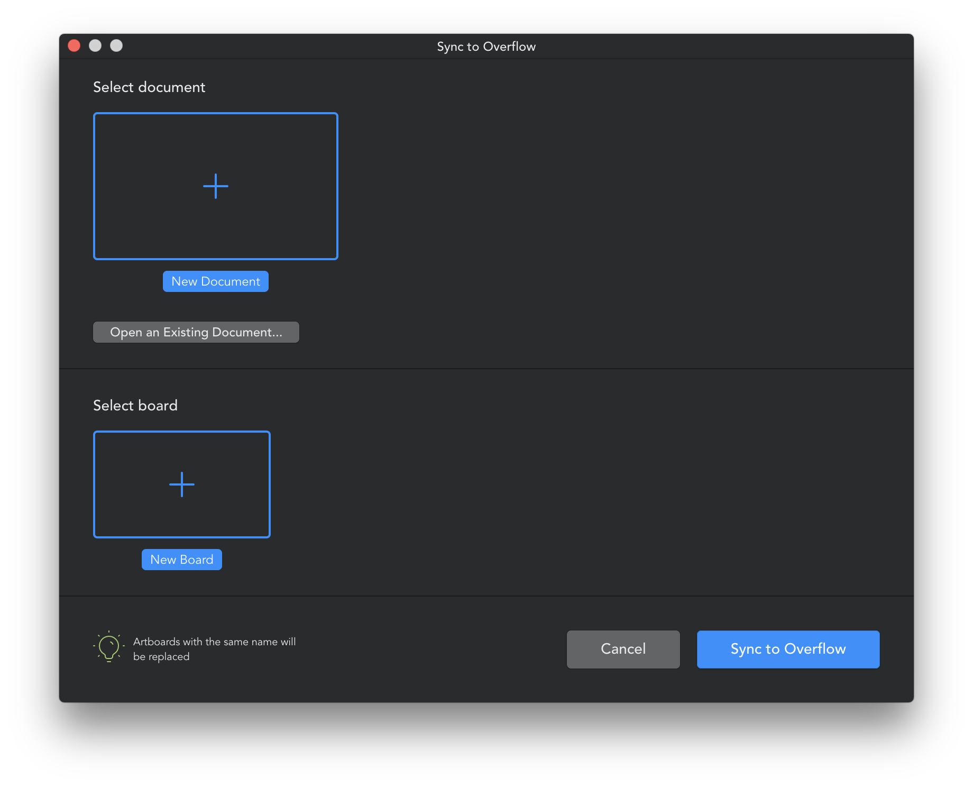Select the New Document placeholder thumbnail
This screenshot has width=973, height=787.
tap(215, 186)
